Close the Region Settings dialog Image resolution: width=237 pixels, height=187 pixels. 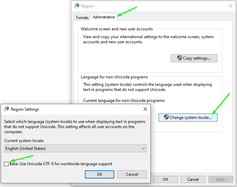coord(145,109)
